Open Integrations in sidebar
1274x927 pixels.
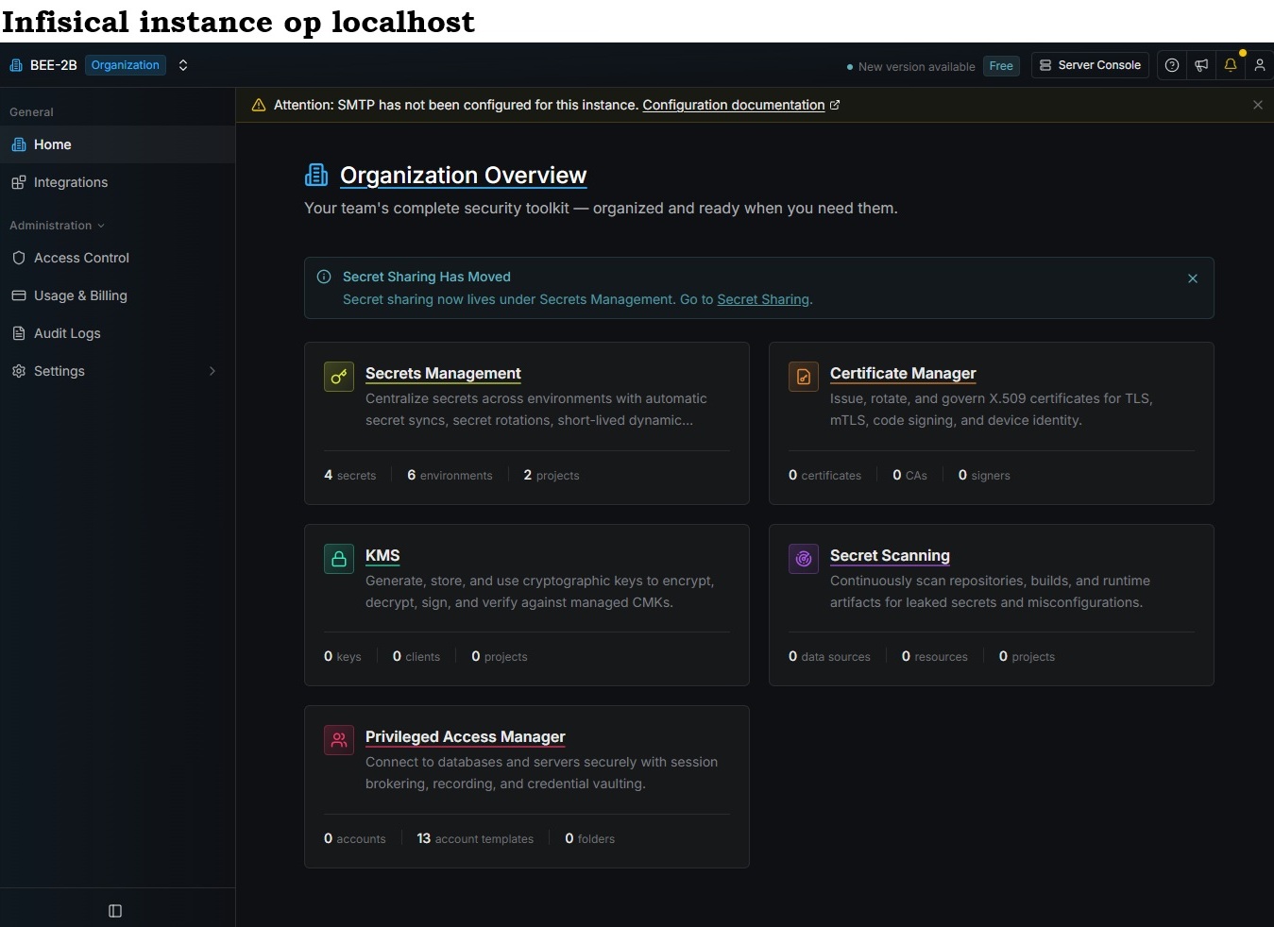click(117, 182)
